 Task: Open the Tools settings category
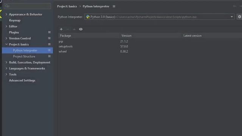pos(12,74)
